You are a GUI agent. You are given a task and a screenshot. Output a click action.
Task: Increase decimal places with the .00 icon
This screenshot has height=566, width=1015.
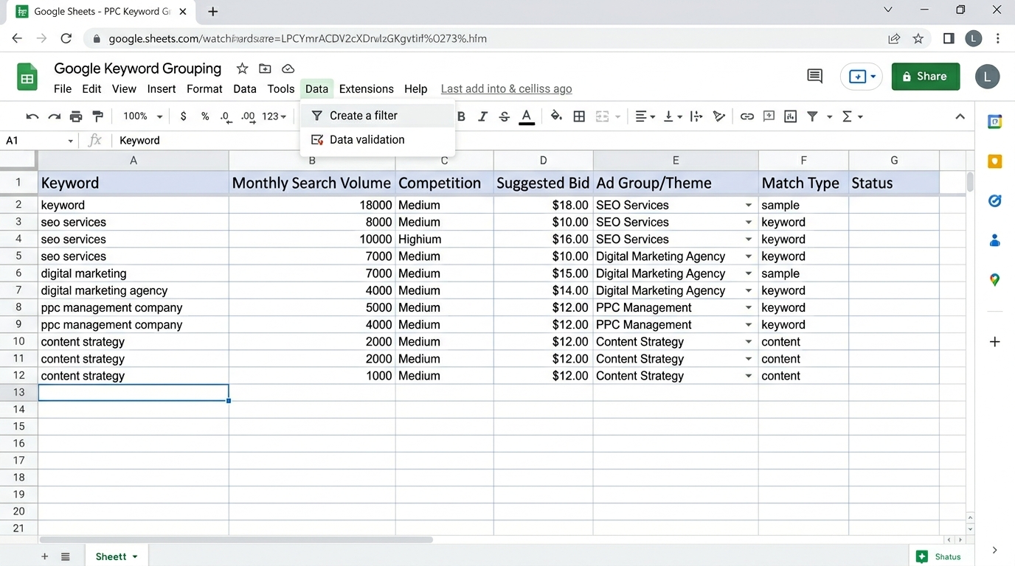249,116
